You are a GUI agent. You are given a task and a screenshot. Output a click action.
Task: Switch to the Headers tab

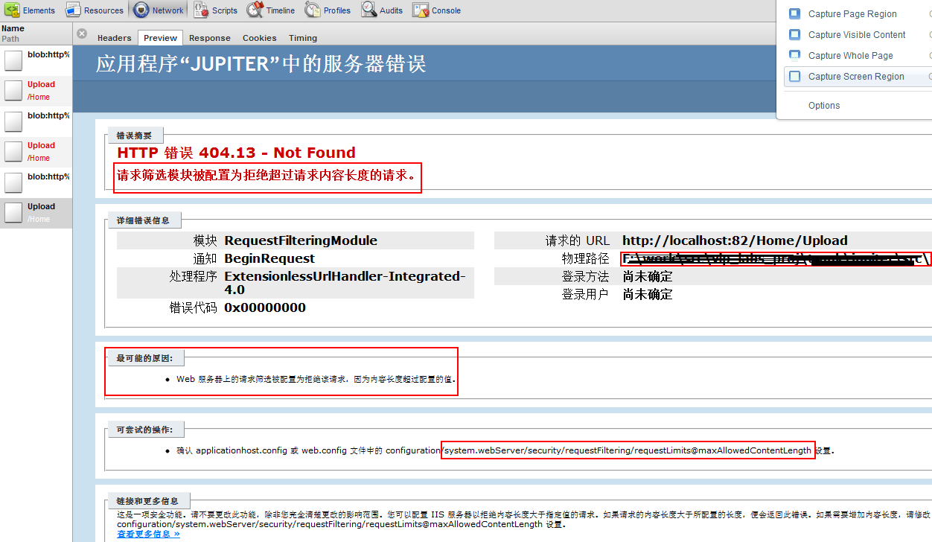tap(114, 38)
